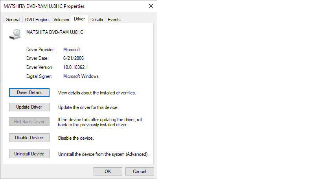
Task: Open the DVD Region tab
Action: tap(37, 20)
